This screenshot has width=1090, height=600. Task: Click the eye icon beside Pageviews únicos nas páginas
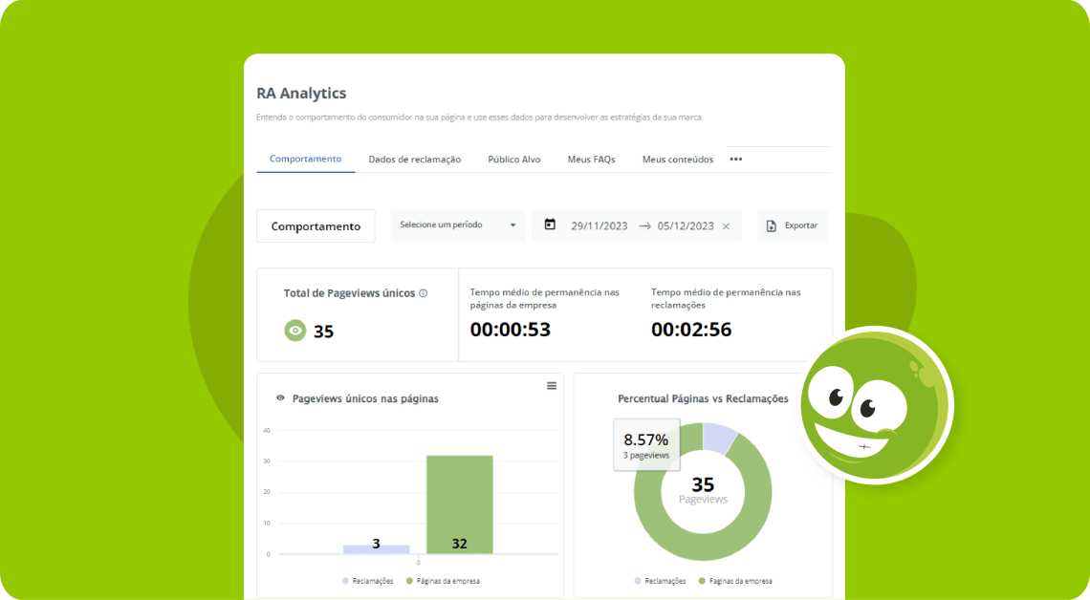tap(278, 398)
